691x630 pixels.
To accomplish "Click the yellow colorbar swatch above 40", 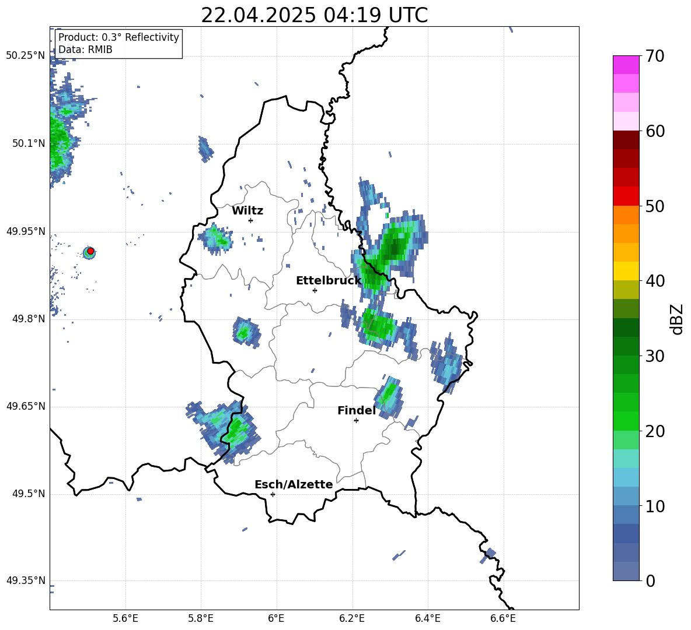I will (626, 271).
